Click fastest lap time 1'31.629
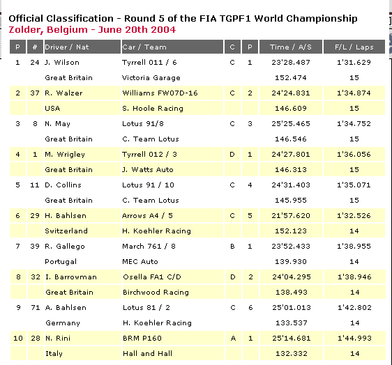The image size is (392, 365). click(354, 63)
